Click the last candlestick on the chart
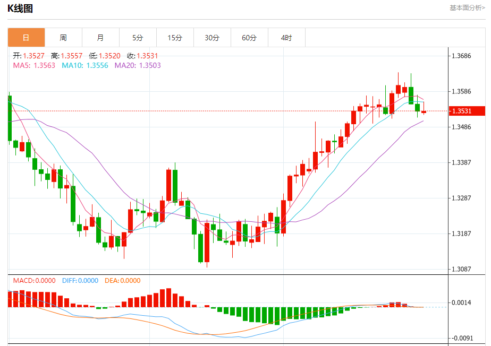Image resolution: width=491 pixels, height=346 pixels. click(424, 111)
